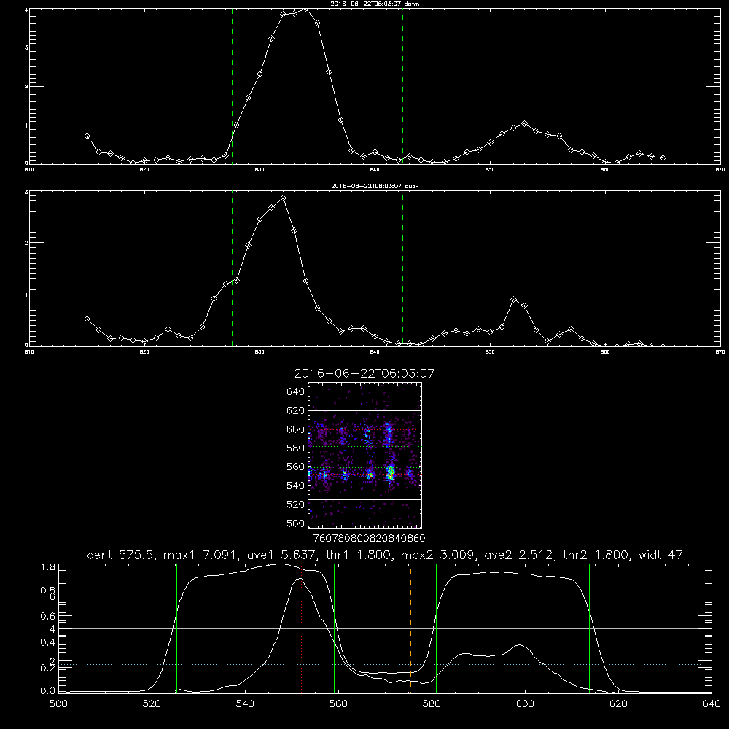Image resolution: width=729 pixels, height=729 pixels.
Task: Click bottom plot x-axis label '560'
Action: 338,704
